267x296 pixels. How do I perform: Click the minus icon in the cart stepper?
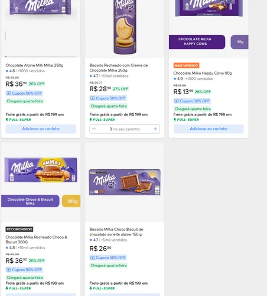click(94, 129)
